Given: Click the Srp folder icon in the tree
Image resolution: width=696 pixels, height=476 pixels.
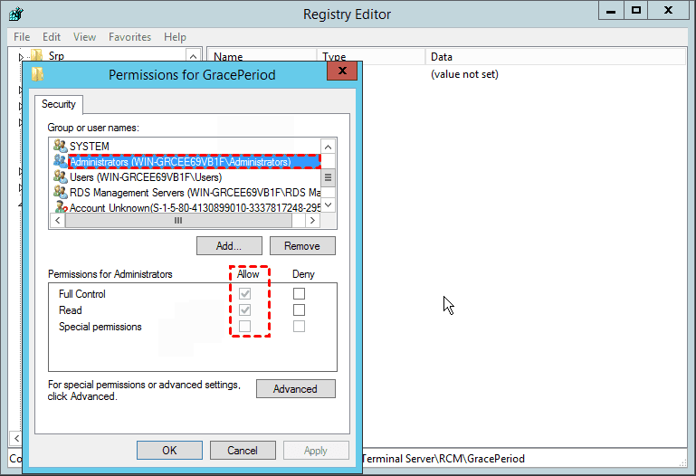Looking at the screenshot, I should 37,55.
